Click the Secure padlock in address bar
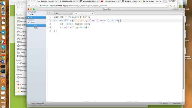The height and width of the screenshot is (108, 192). click(41, 6)
